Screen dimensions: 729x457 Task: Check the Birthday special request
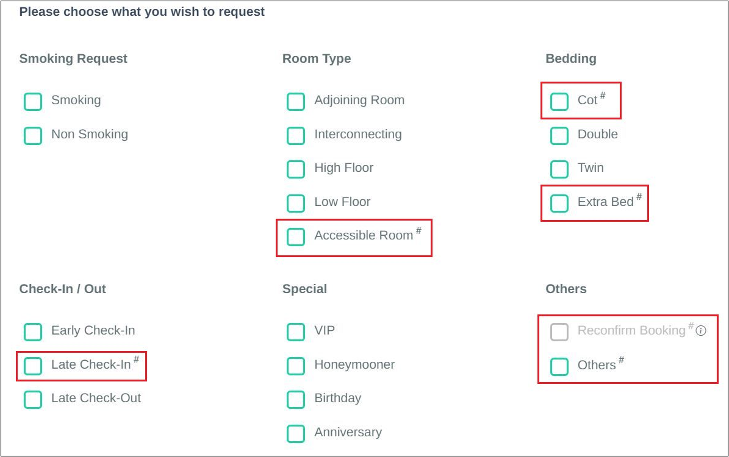coord(296,400)
